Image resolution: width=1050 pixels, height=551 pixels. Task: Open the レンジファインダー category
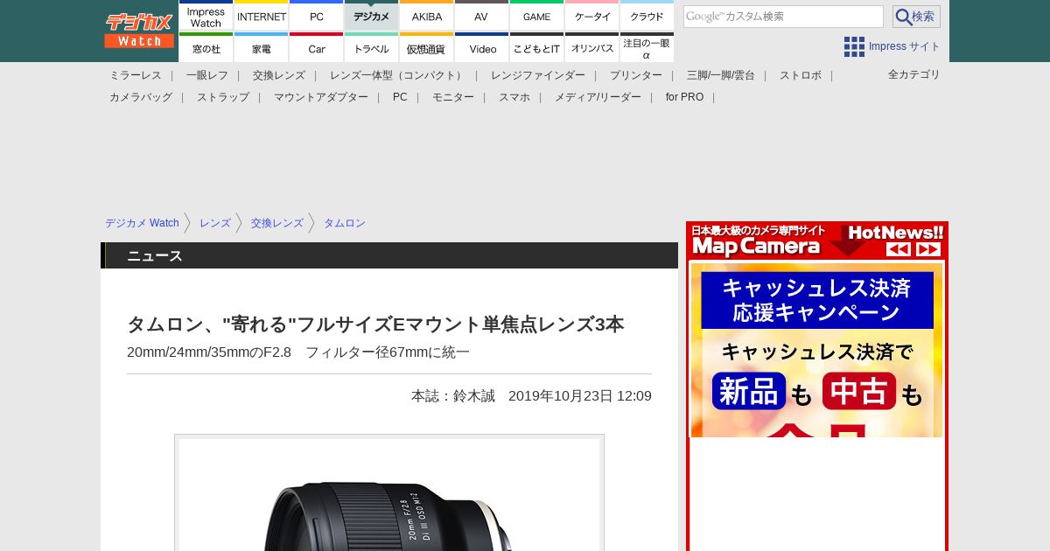point(538,75)
